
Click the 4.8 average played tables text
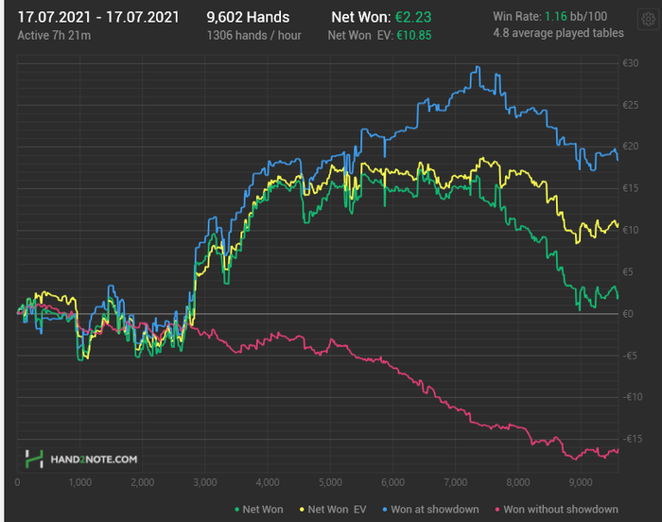click(x=559, y=33)
